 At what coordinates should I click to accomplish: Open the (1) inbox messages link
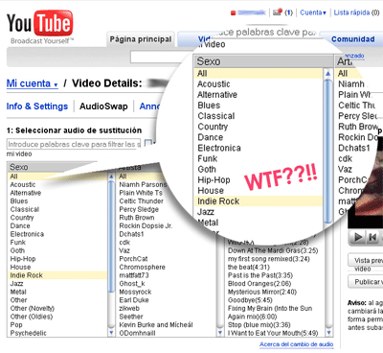pyautogui.click(x=288, y=12)
